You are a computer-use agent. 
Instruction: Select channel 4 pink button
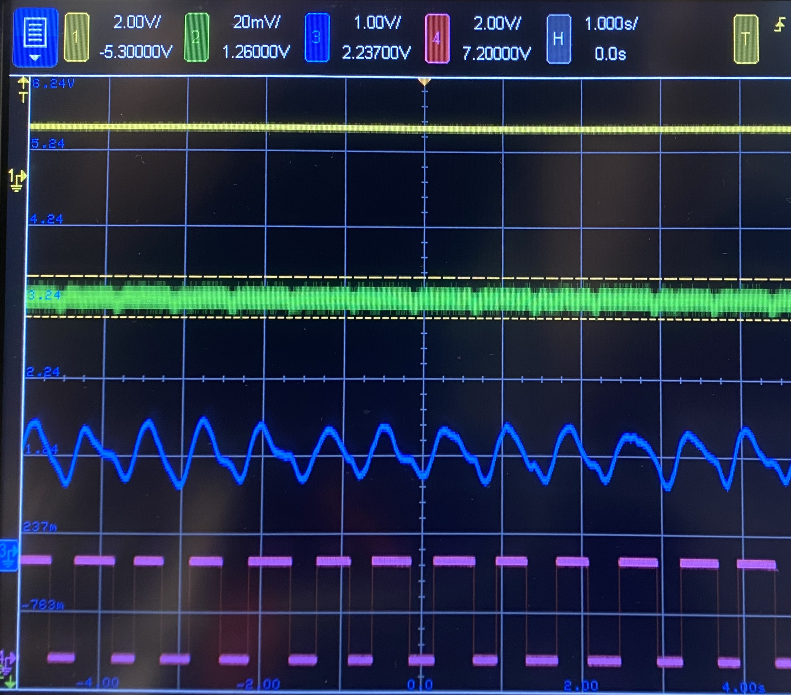[437, 38]
